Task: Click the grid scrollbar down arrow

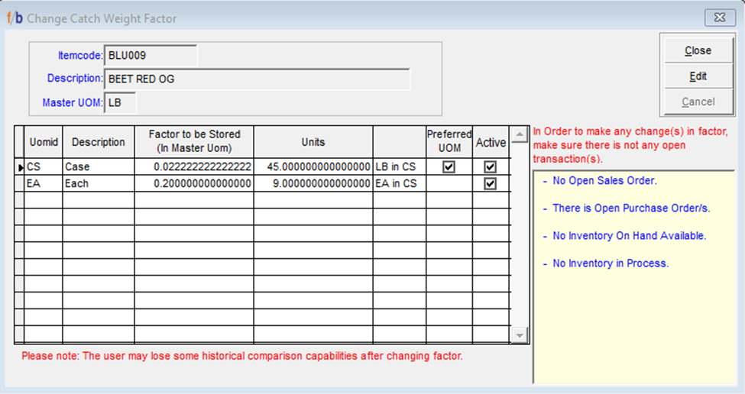Action: coord(520,335)
